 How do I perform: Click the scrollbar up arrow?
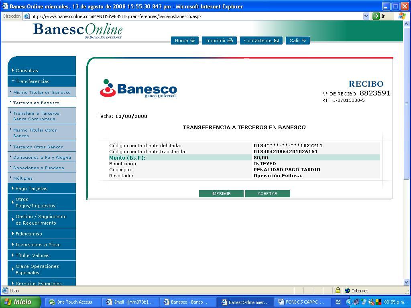pos(406,24)
